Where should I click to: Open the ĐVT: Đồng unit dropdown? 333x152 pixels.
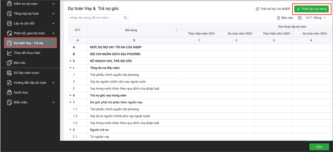tap(317, 18)
